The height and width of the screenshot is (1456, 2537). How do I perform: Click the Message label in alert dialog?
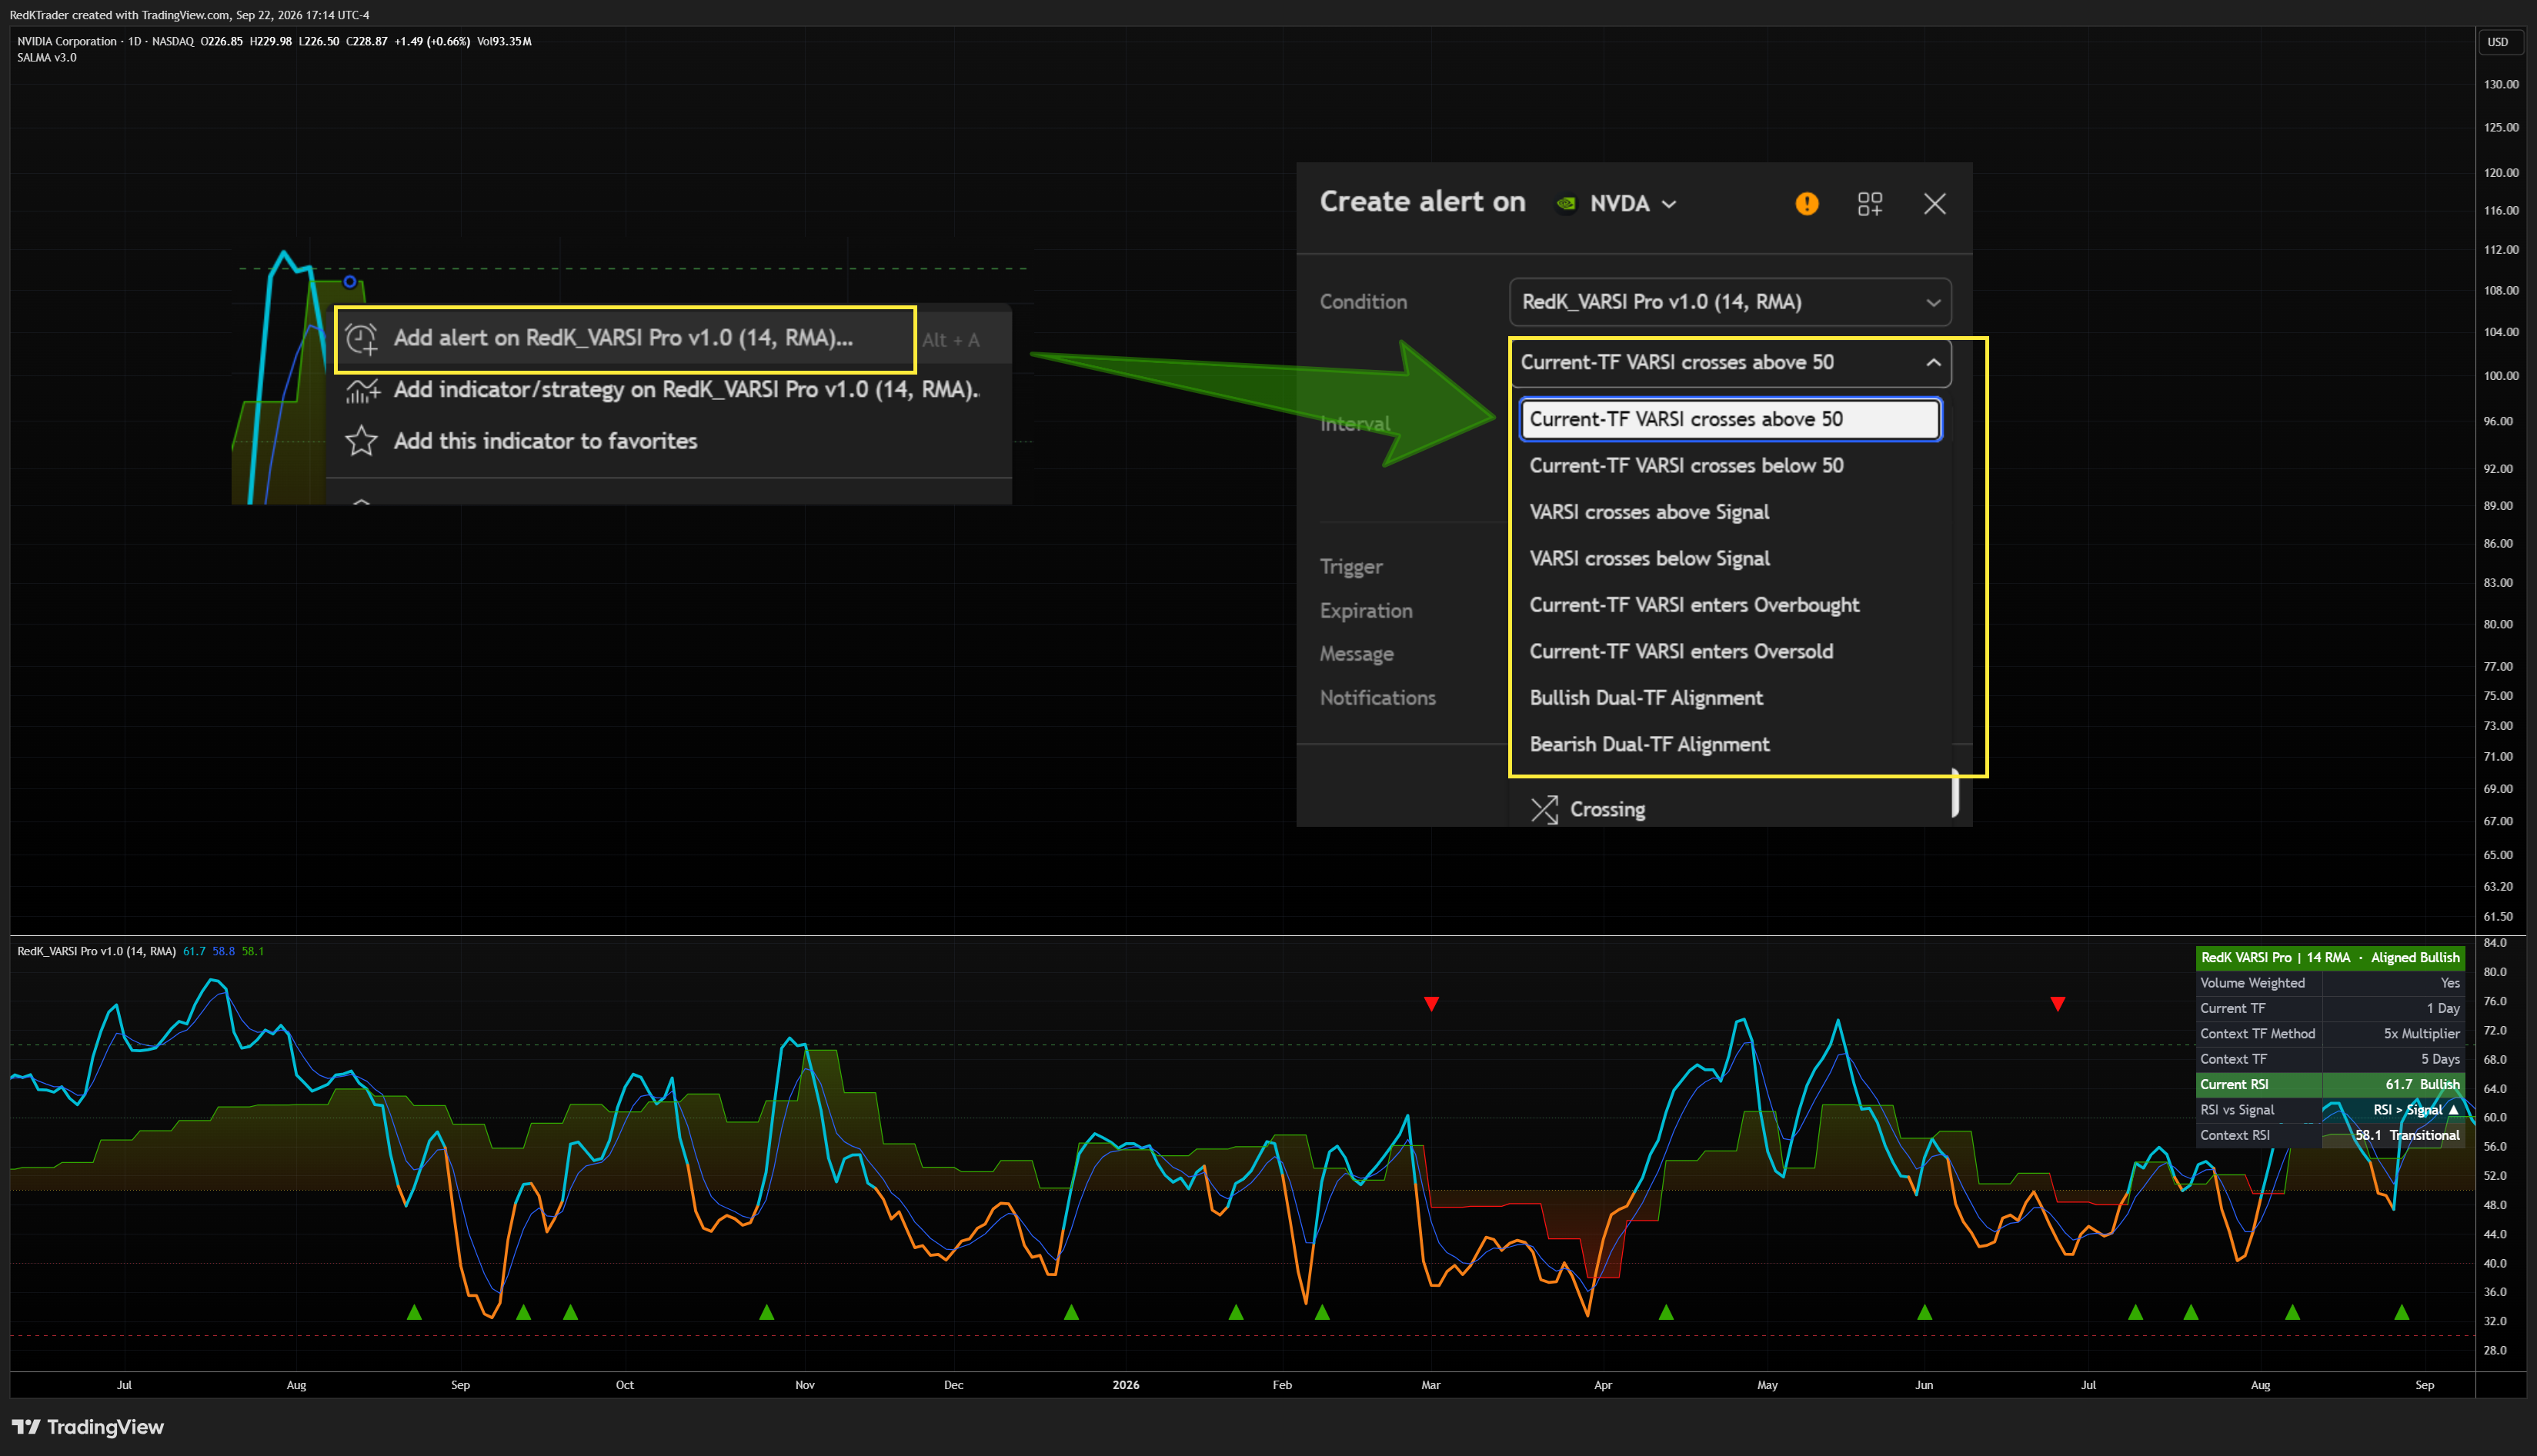coord(1356,654)
